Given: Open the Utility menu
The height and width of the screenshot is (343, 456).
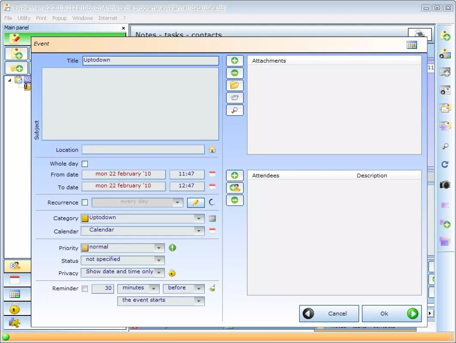Looking at the screenshot, I should click(x=24, y=18).
